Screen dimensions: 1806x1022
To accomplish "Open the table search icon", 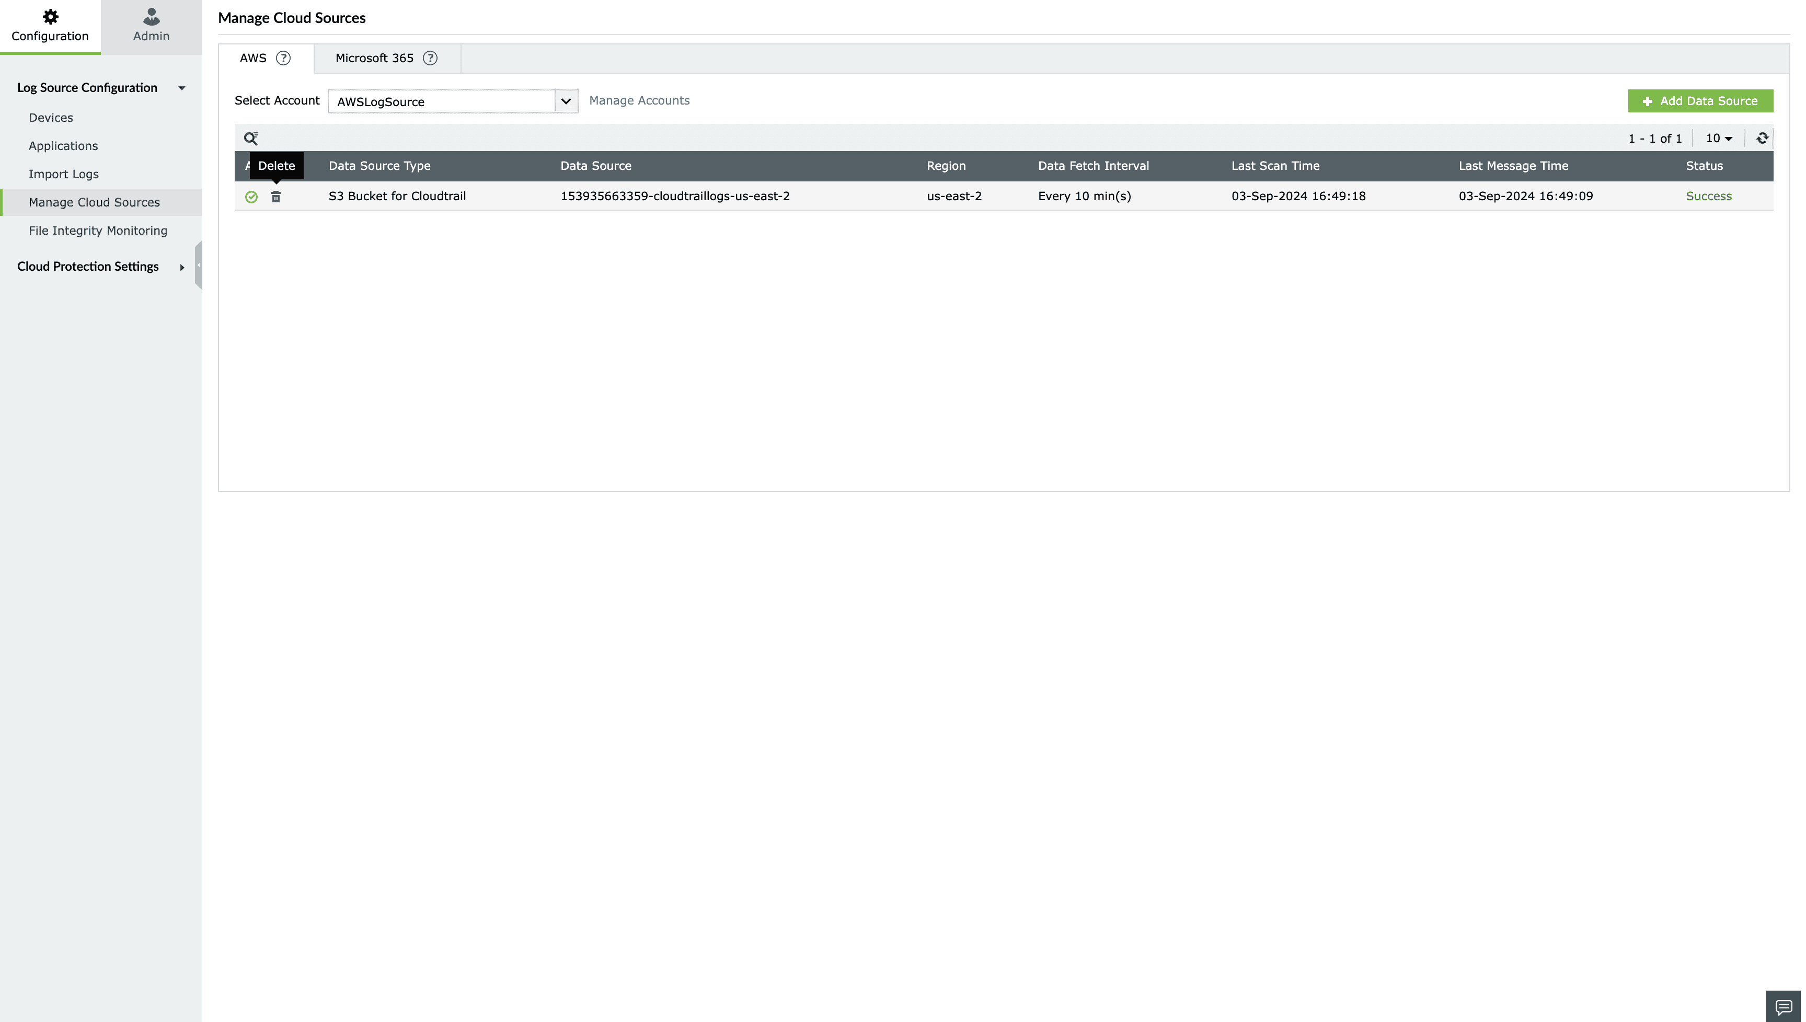I will click(250, 139).
